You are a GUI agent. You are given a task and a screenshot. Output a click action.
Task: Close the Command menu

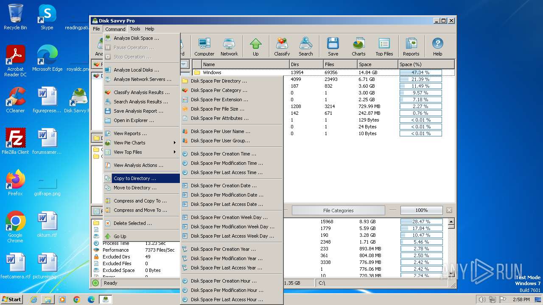coord(115,29)
